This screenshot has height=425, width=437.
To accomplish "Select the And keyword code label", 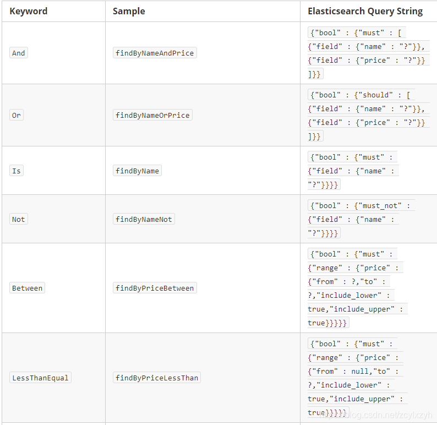I will 18,53.
